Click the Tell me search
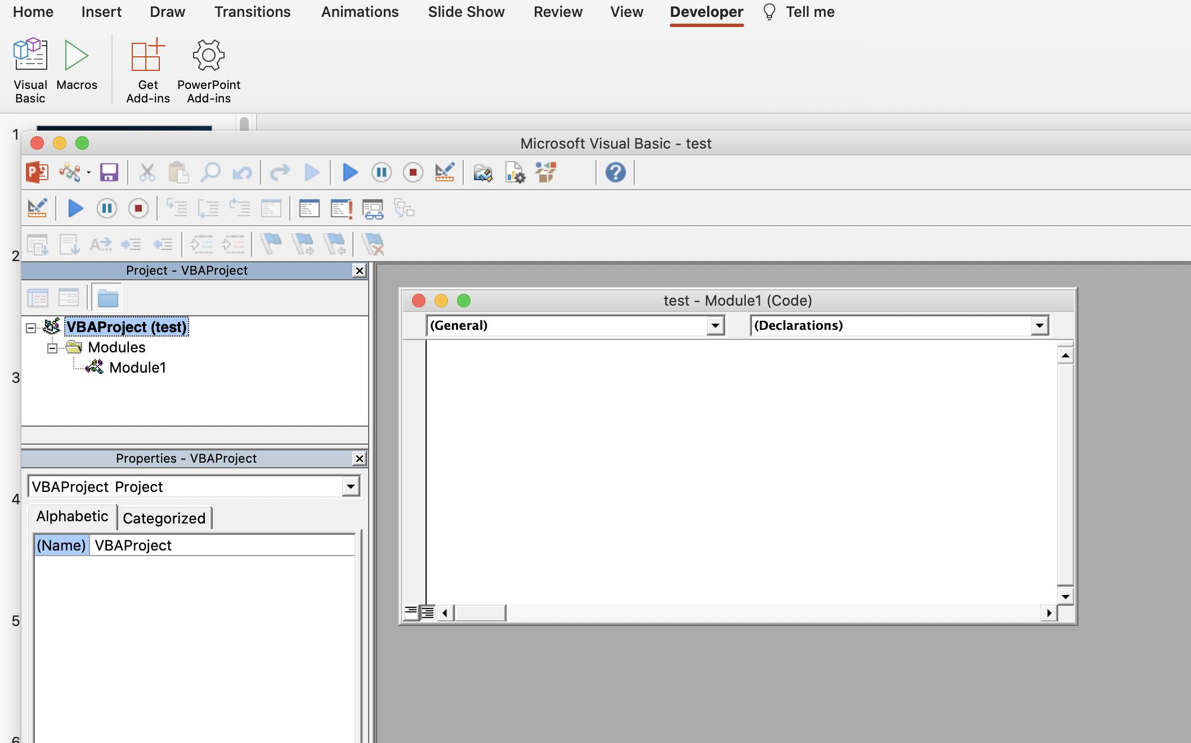The width and height of the screenshot is (1191, 743). (x=799, y=12)
